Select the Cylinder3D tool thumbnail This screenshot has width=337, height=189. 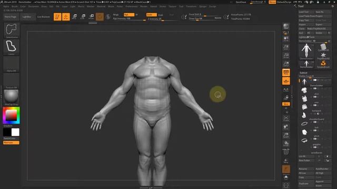click(x=323, y=47)
